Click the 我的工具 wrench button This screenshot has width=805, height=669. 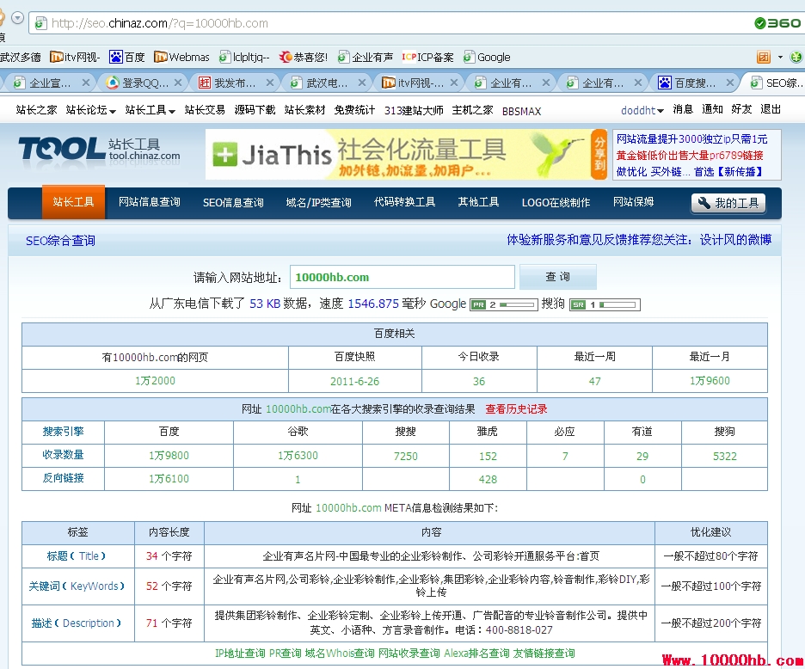(728, 203)
